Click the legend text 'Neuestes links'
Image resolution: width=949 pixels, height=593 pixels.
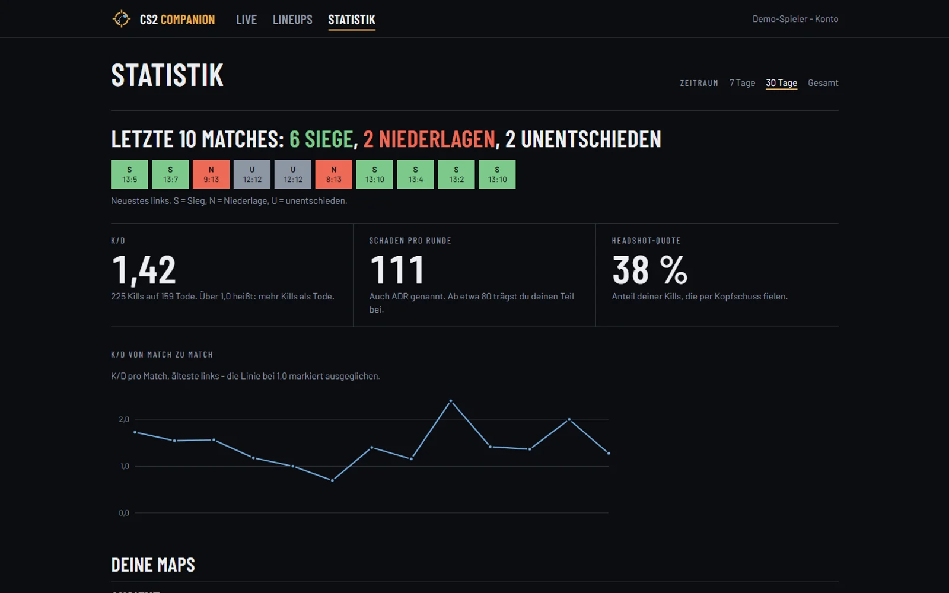coord(141,201)
